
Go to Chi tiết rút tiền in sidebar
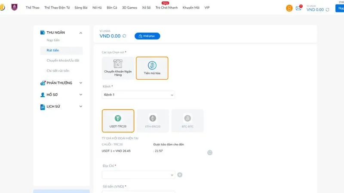coord(58,71)
